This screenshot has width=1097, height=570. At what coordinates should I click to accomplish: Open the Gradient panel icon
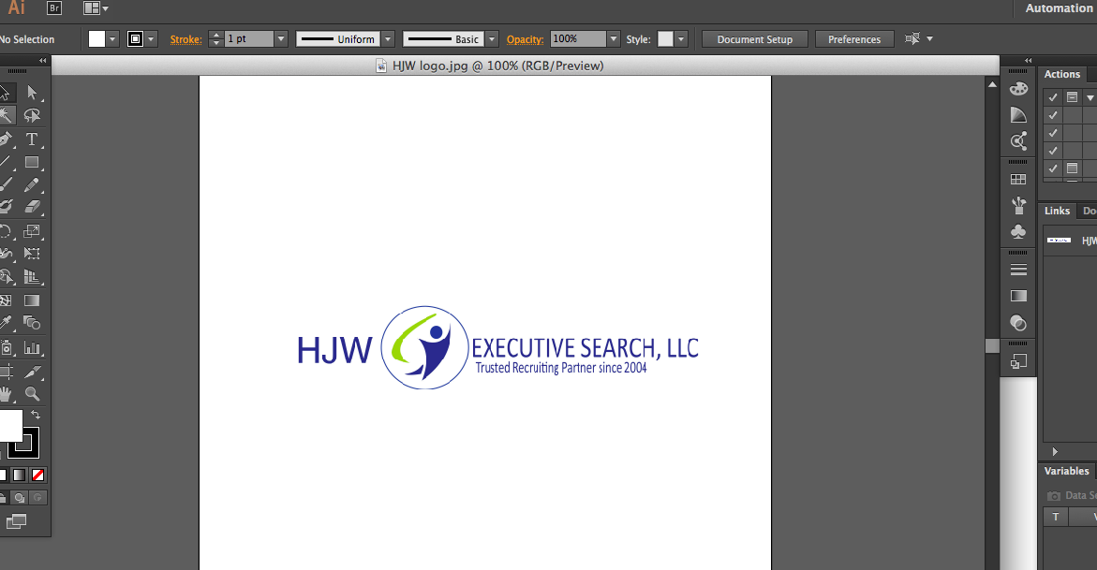(x=1018, y=296)
